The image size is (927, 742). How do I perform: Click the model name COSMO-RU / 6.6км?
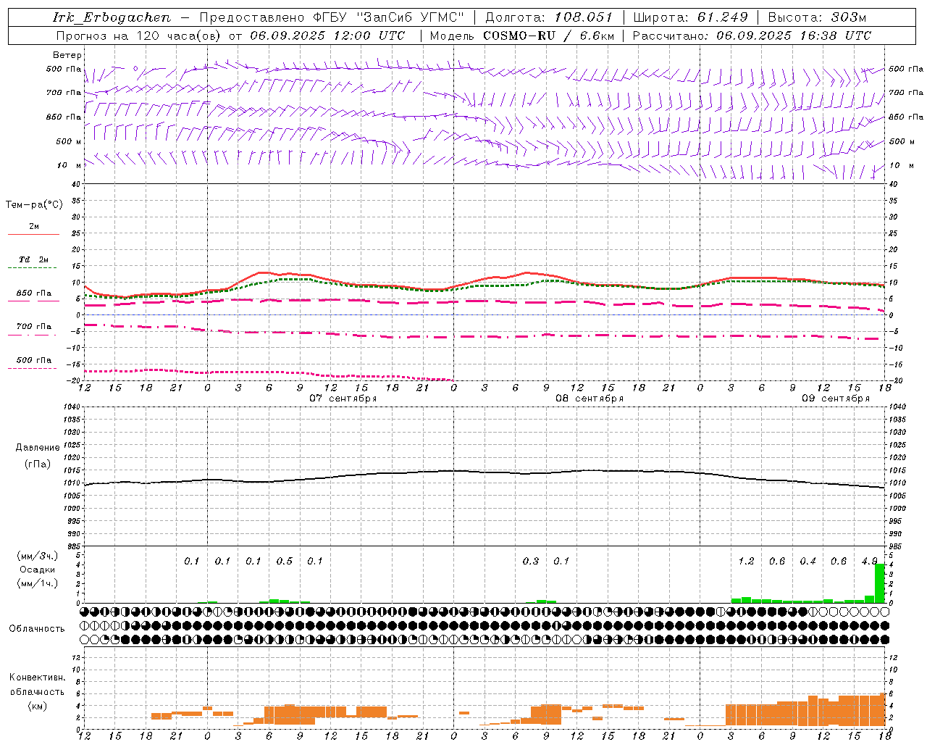click(548, 36)
